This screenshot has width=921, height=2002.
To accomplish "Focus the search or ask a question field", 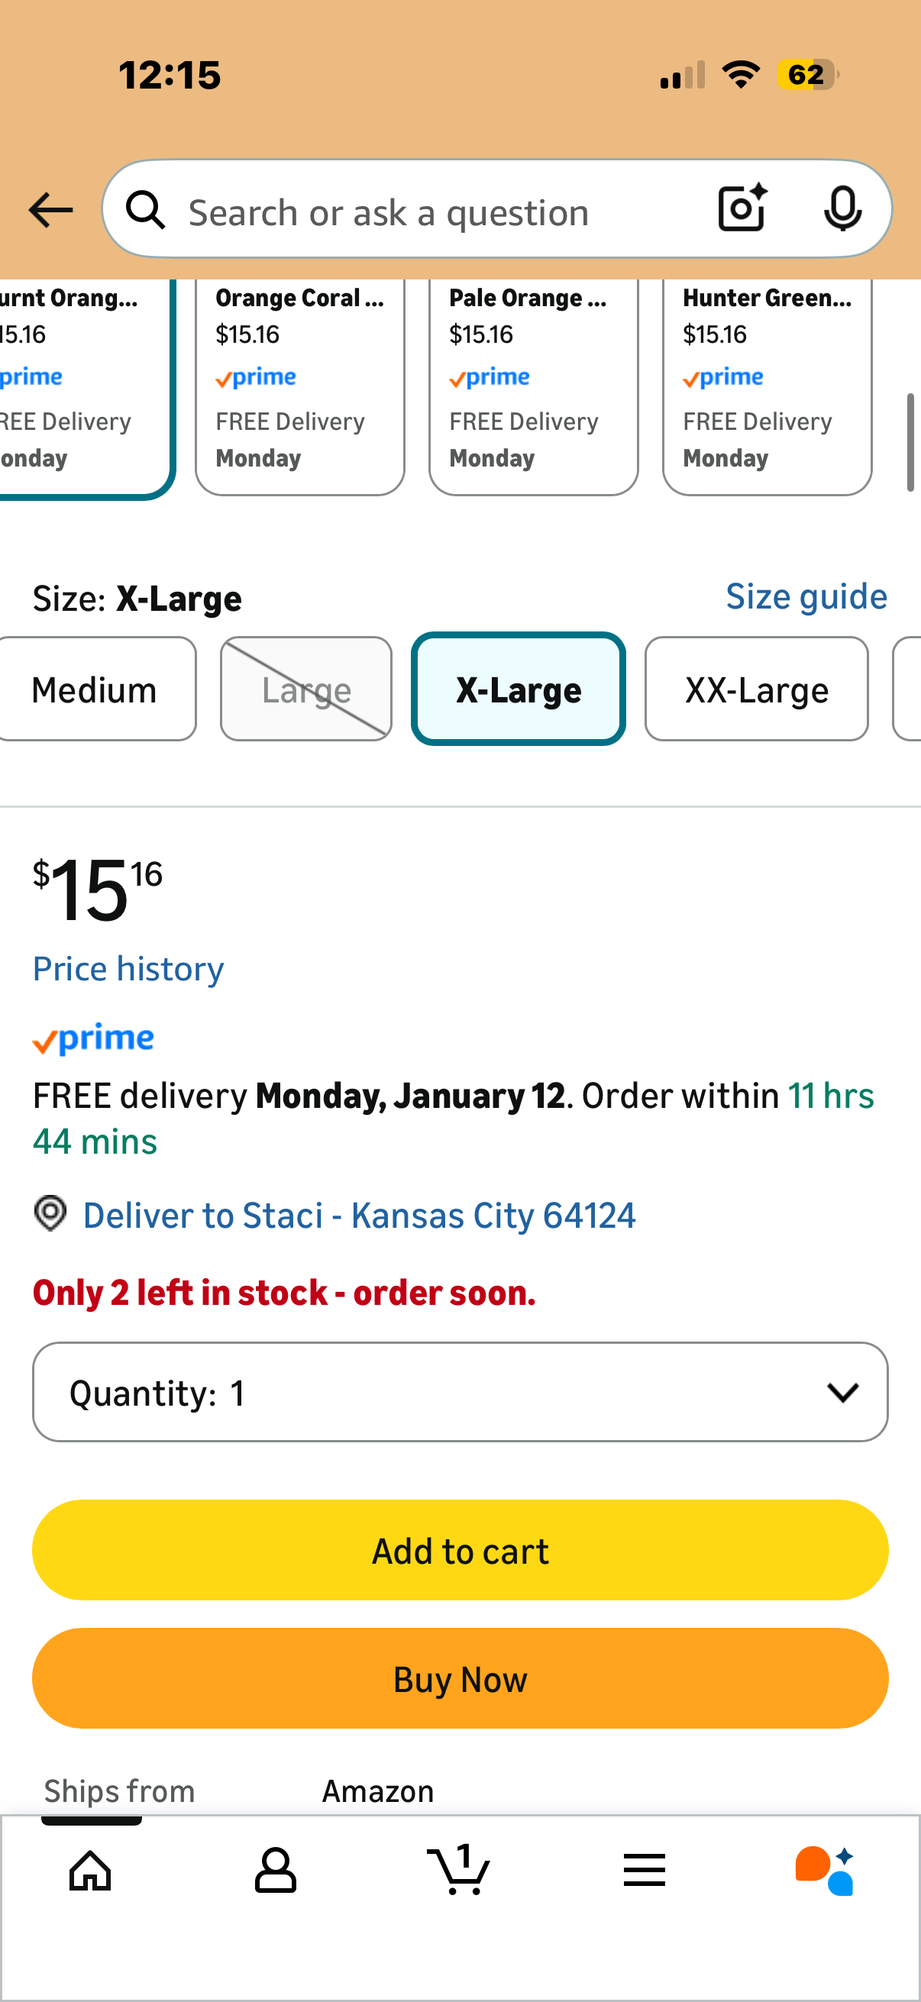I will coord(435,212).
